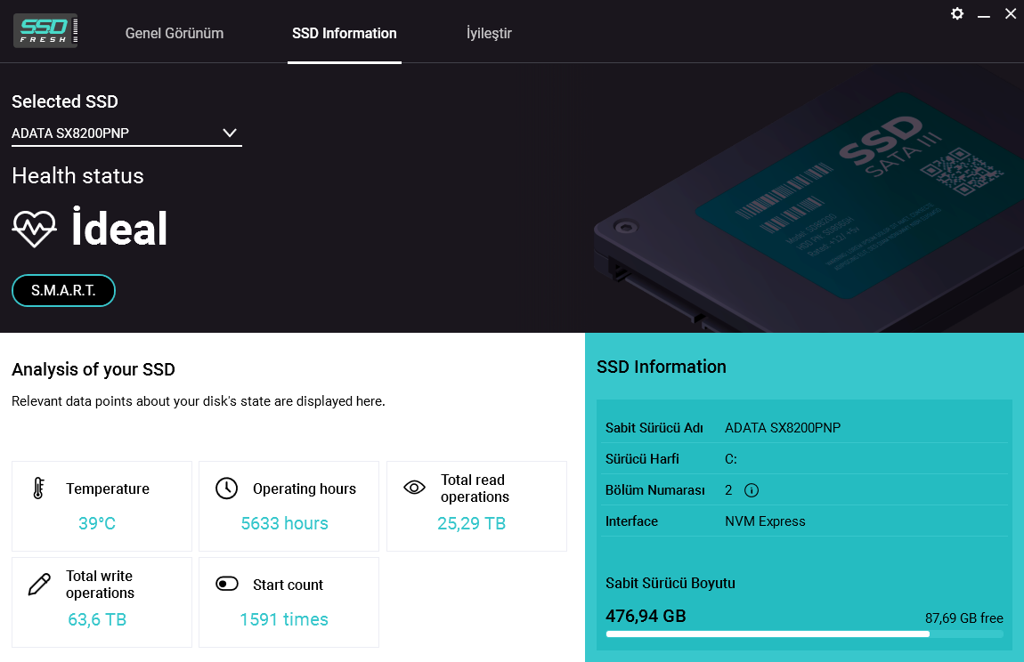Expand the Selected SSD dropdown arrow

pyautogui.click(x=229, y=133)
